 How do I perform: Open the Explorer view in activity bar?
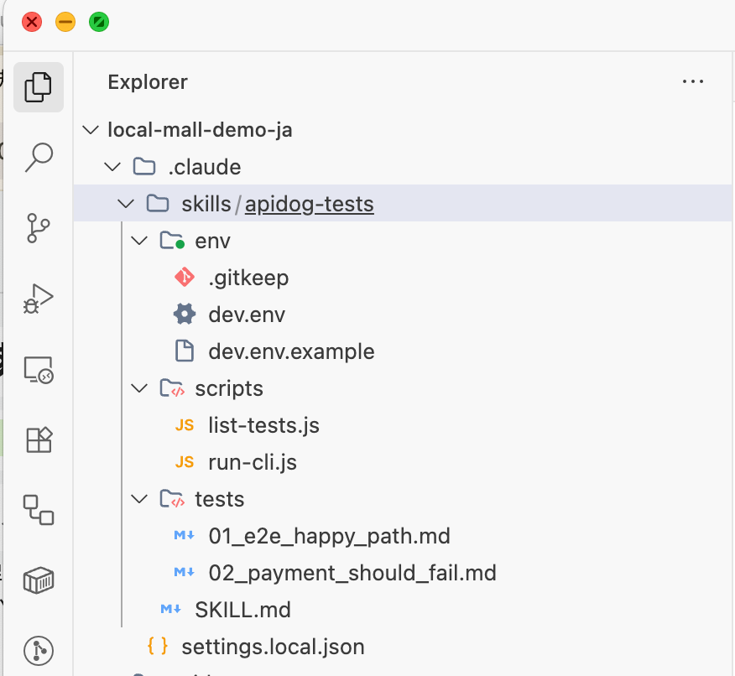click(39, 87)
